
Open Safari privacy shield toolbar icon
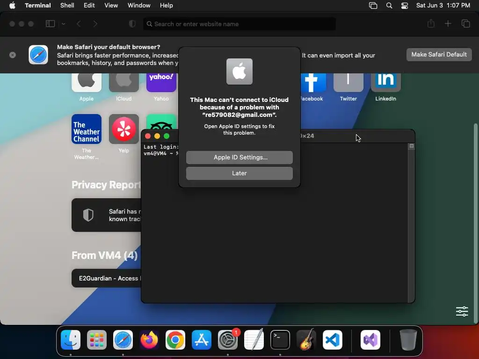[132, 24]
